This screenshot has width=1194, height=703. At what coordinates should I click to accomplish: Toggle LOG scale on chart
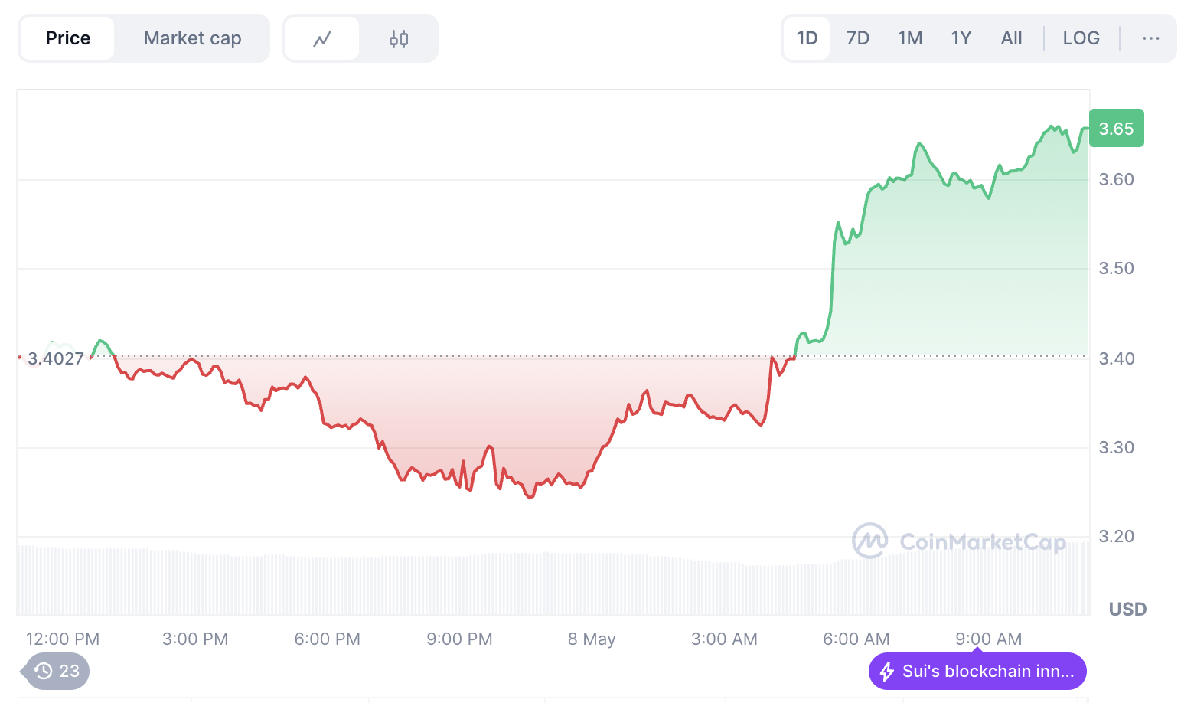tap(1081, 38)
